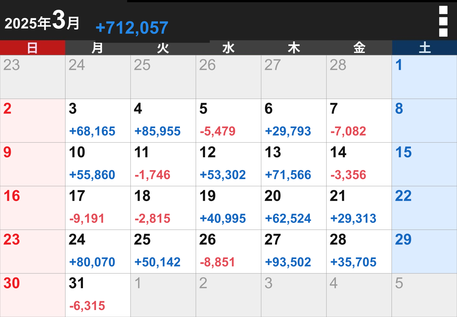Select the 水 Wednesday column header
This screenshot has height=317, width=457.
228,48
